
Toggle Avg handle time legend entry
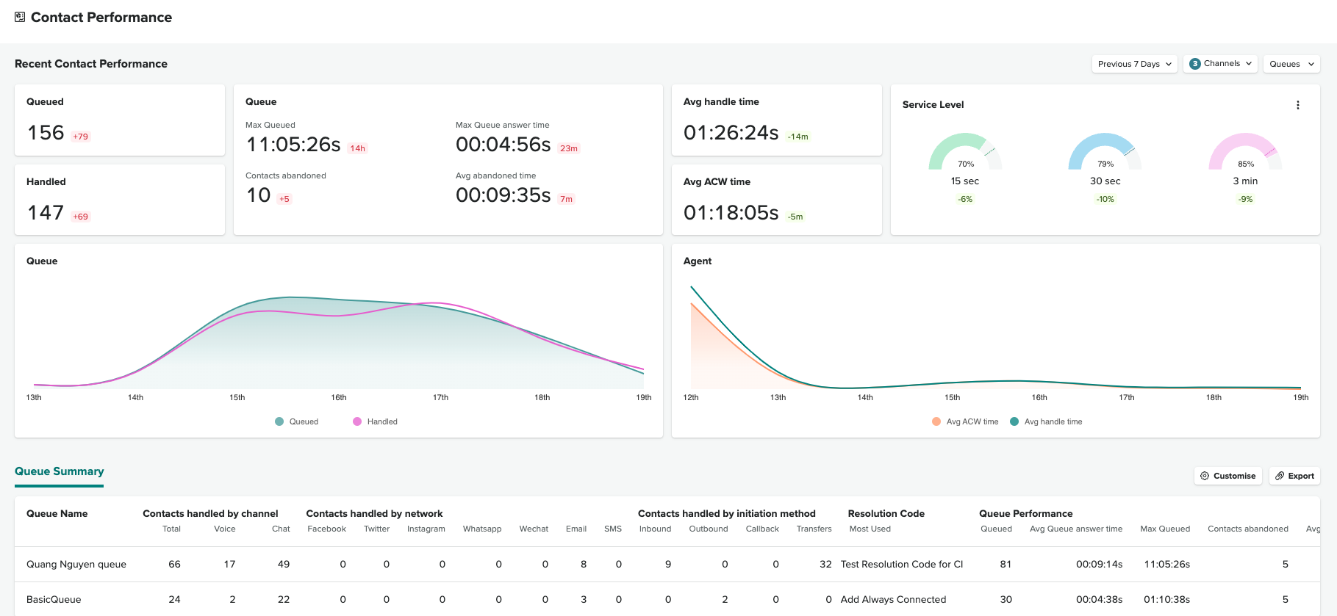tap(1046, 421)
